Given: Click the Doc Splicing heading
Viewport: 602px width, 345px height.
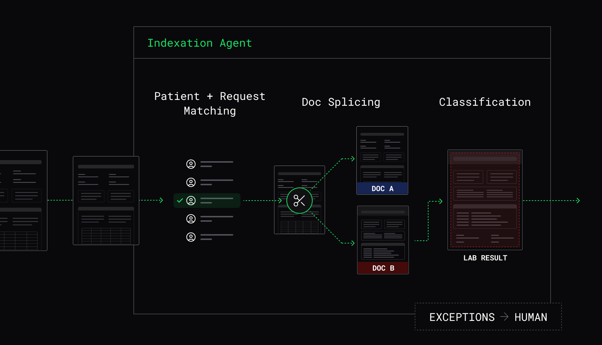Looking at the screenshot, I should coord(341,102).
